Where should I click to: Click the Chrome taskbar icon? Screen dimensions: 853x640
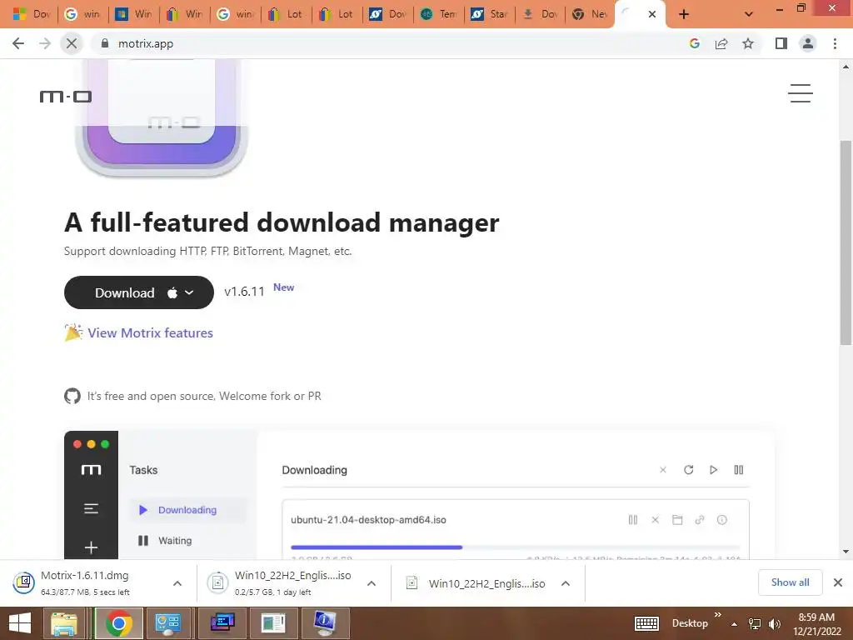pyautogui.click(x=118, y=623)
